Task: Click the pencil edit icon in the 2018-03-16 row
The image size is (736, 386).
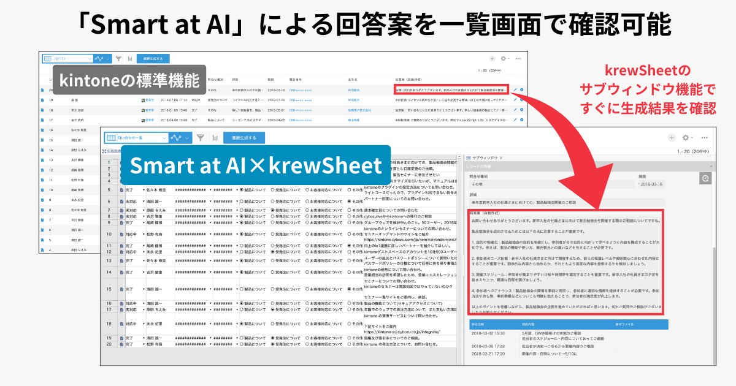Action: click(x=515, y=89)
